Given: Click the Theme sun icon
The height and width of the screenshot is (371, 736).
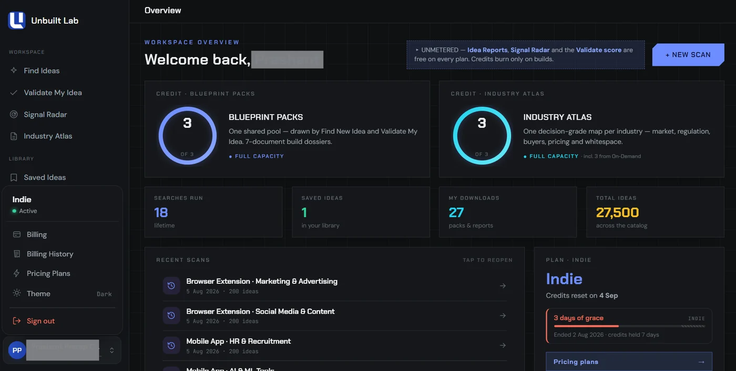Looking at the screenshot, I should (x=17, y=293).
